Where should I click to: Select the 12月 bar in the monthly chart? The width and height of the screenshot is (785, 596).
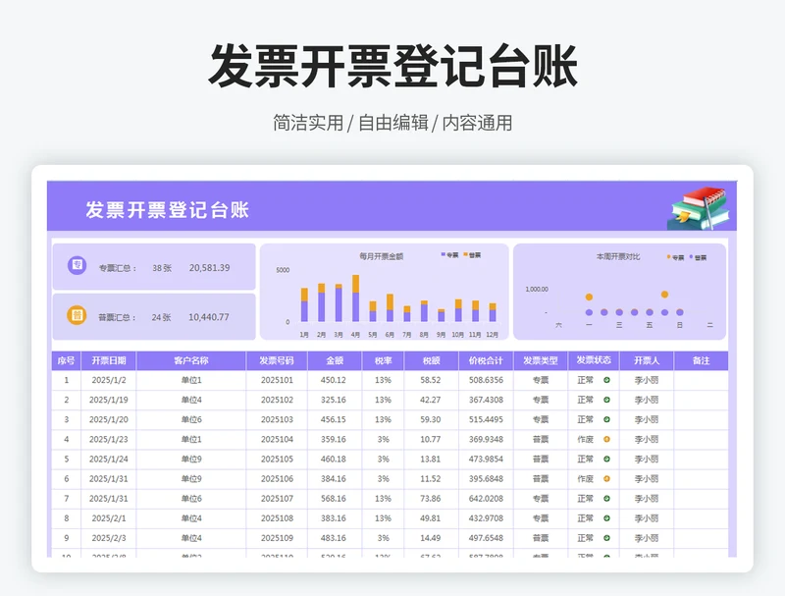493,312
